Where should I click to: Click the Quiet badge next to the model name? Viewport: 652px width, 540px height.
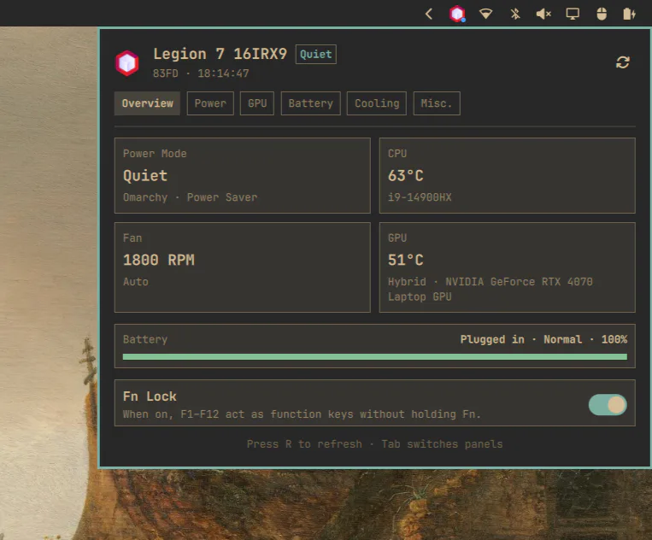pos(316,54)
